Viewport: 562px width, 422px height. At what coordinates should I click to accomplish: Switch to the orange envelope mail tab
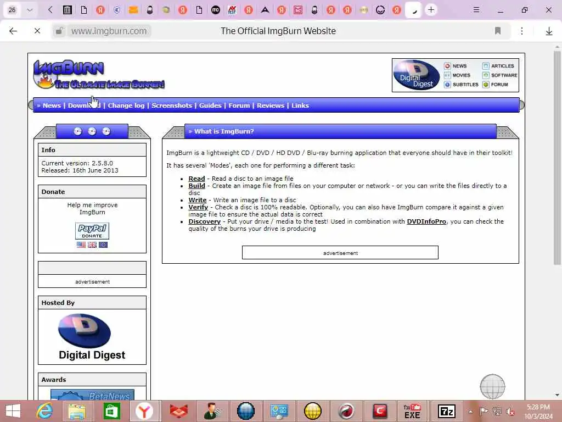pos(133,10)
